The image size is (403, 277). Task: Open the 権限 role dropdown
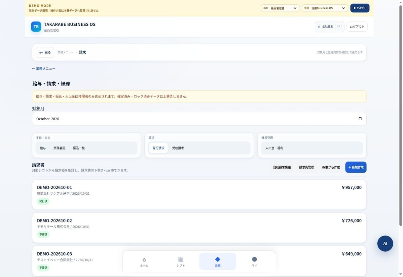[x=280, y=8]
